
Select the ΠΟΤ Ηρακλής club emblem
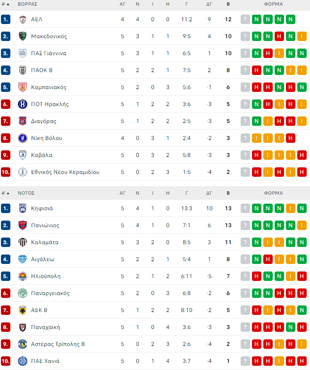pyautogui.click(x=22, y=104)
